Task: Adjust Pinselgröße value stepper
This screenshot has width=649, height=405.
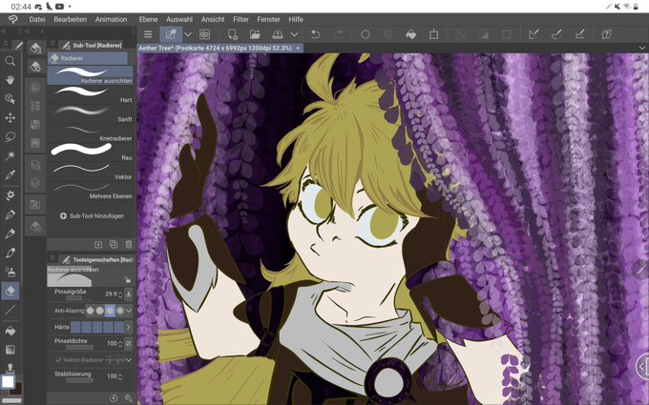Action: pos(120,294)
